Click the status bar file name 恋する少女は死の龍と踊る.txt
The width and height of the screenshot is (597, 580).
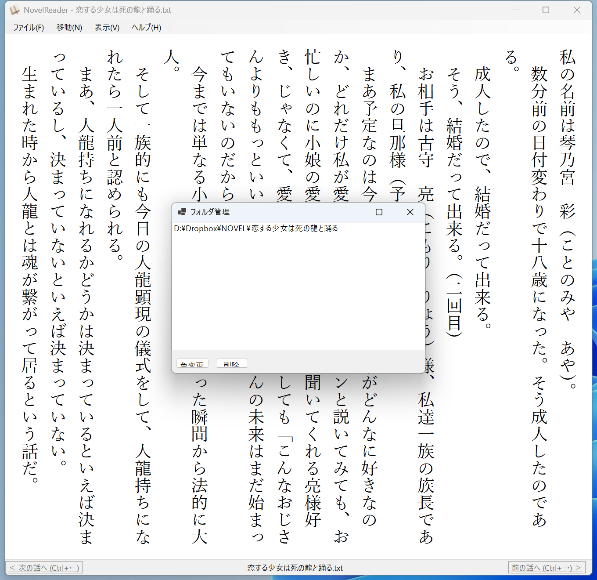tap(295, 568)
